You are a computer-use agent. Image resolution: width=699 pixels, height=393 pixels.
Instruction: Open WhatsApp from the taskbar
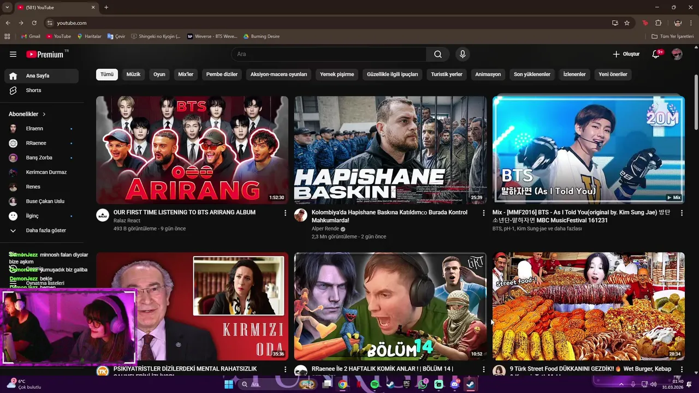tap(422, 384)
